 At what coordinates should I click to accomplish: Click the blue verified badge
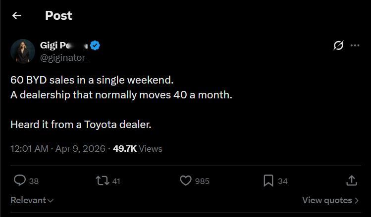[96, 46]
